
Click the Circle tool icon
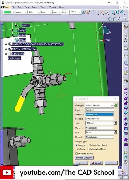click(x=110, y=19)
